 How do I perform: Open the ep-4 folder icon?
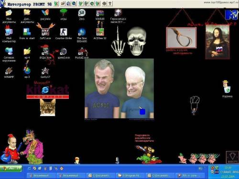(27, 53)
